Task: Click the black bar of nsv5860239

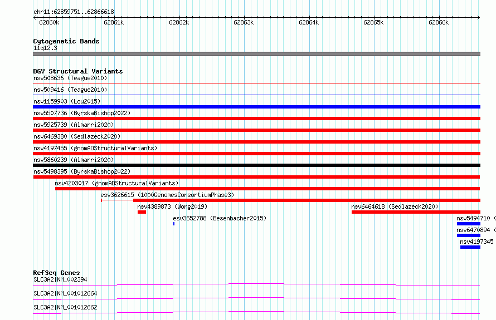Action: click(256, 165)
